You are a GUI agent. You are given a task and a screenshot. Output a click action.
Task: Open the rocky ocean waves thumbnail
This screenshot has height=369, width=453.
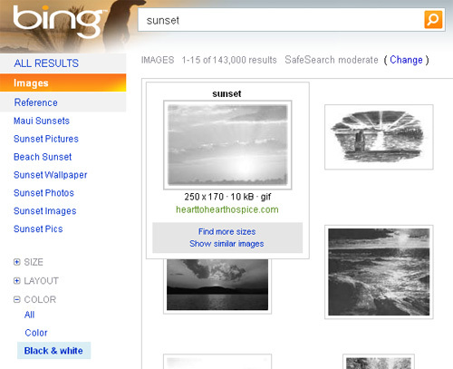point(379,272)
